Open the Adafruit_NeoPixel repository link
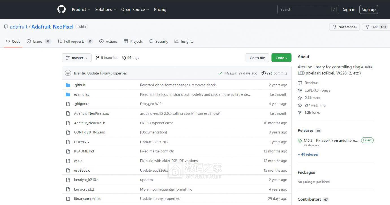The image size is (390, 205). [x=52, y=27]
